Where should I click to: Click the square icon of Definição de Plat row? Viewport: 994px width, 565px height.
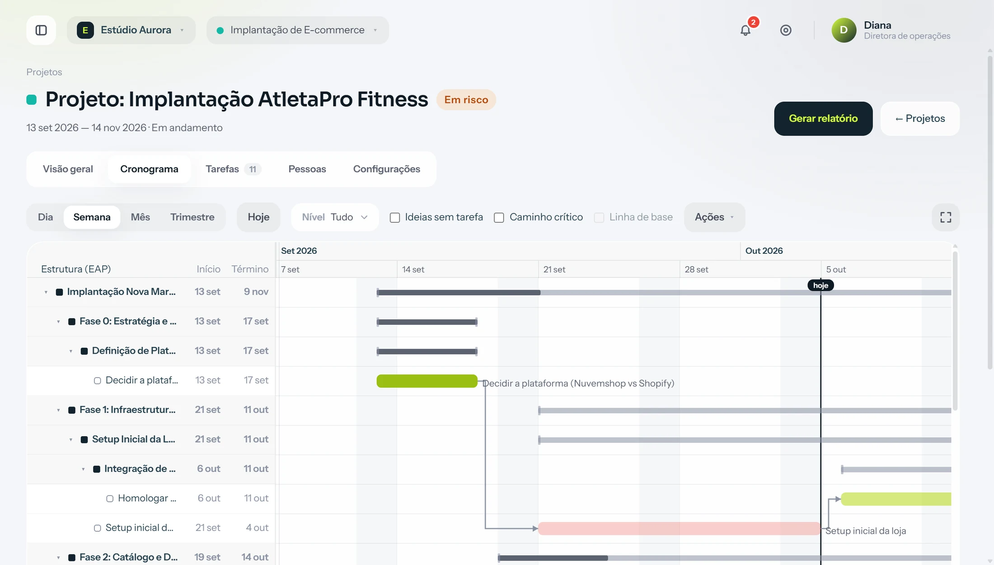coord(84,351)
